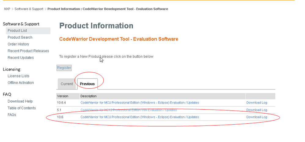Open CodeWarrior for MCU 10.6.4 description link
Image resolution: width=305 pixels, height=142 pixels.
pos(140,103)
